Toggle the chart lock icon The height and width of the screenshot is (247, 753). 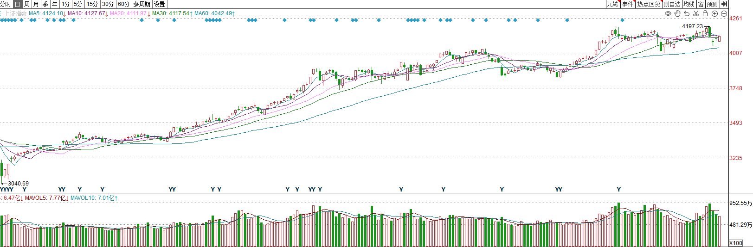tap(705, 13)
